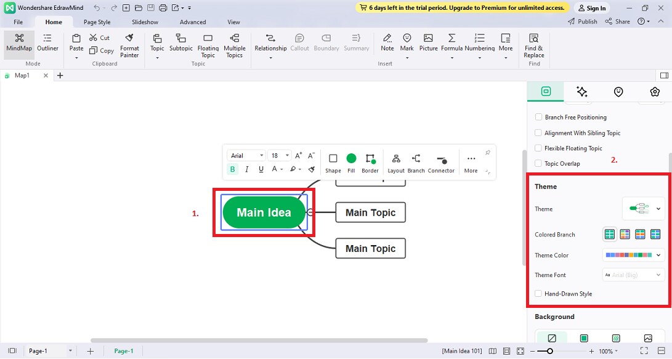Activate the Format Painter tool
Screen dimensions: 672x359
[129, 46]
